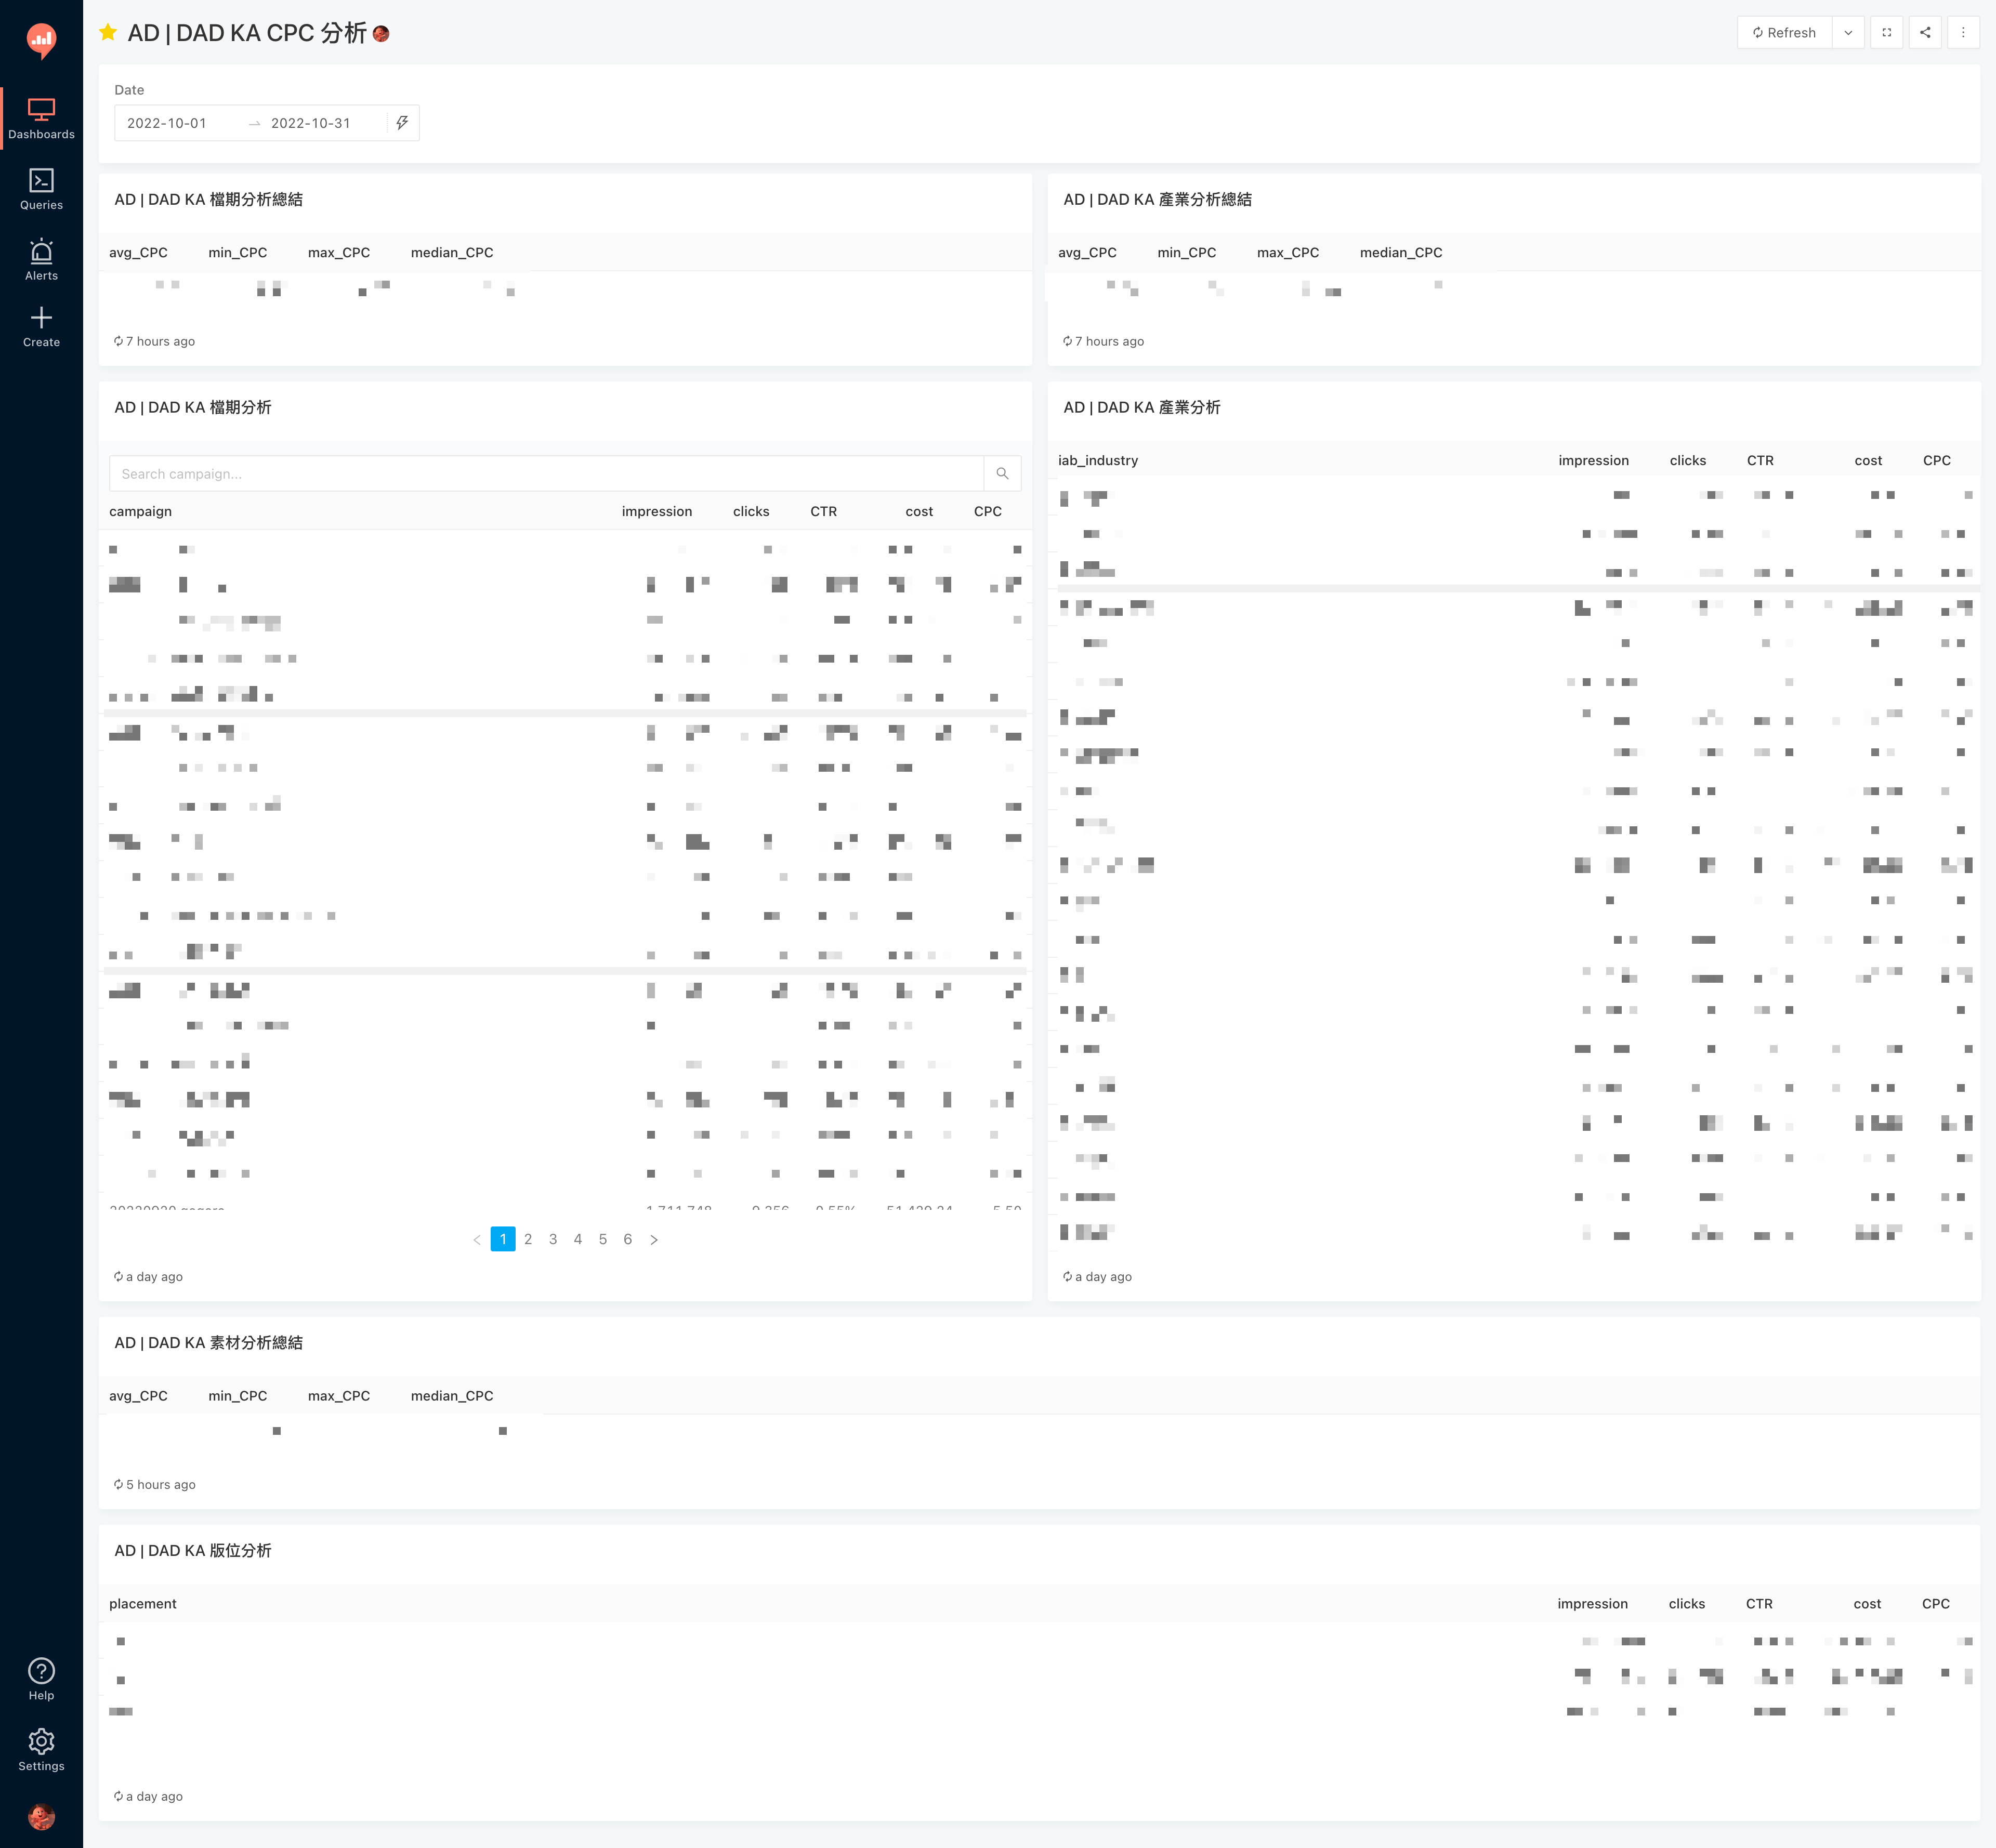Screen dimensions: 1996x1848
Task: Sort 版位分析 table by impression column
Action: point(1593,1604)
